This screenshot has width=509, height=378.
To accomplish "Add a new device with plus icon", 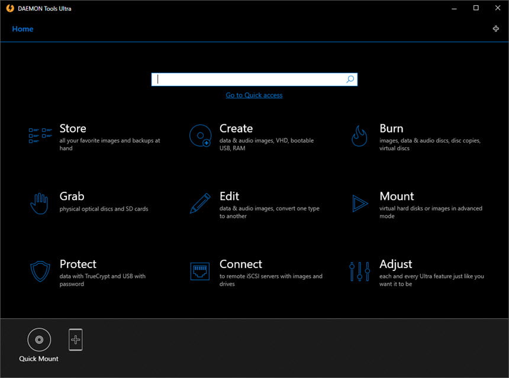I will point(76,340).
